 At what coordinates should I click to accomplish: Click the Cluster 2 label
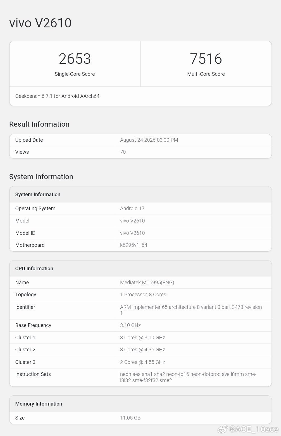click(25, 350)
